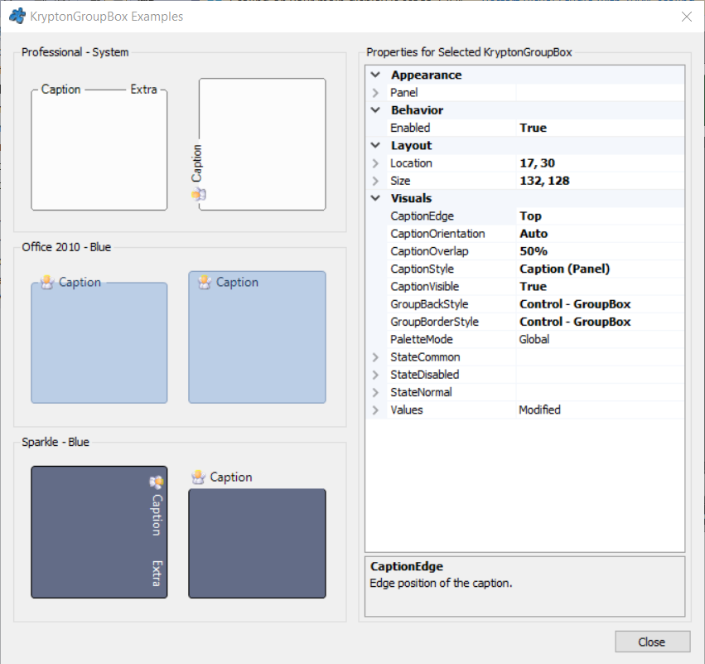Image resolution: width=705 pixels, height=664 pixels.
Task: Expand the StateDisabled property
Action: pyautogui.click(x=375, y=375)
